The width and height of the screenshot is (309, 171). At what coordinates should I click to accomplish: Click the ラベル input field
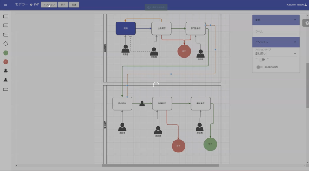pos(276,31)
